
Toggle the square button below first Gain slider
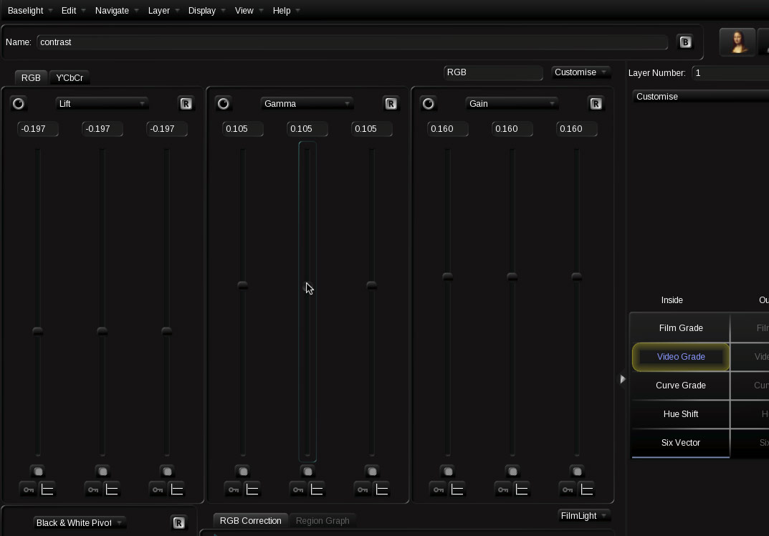pos(448,472)
